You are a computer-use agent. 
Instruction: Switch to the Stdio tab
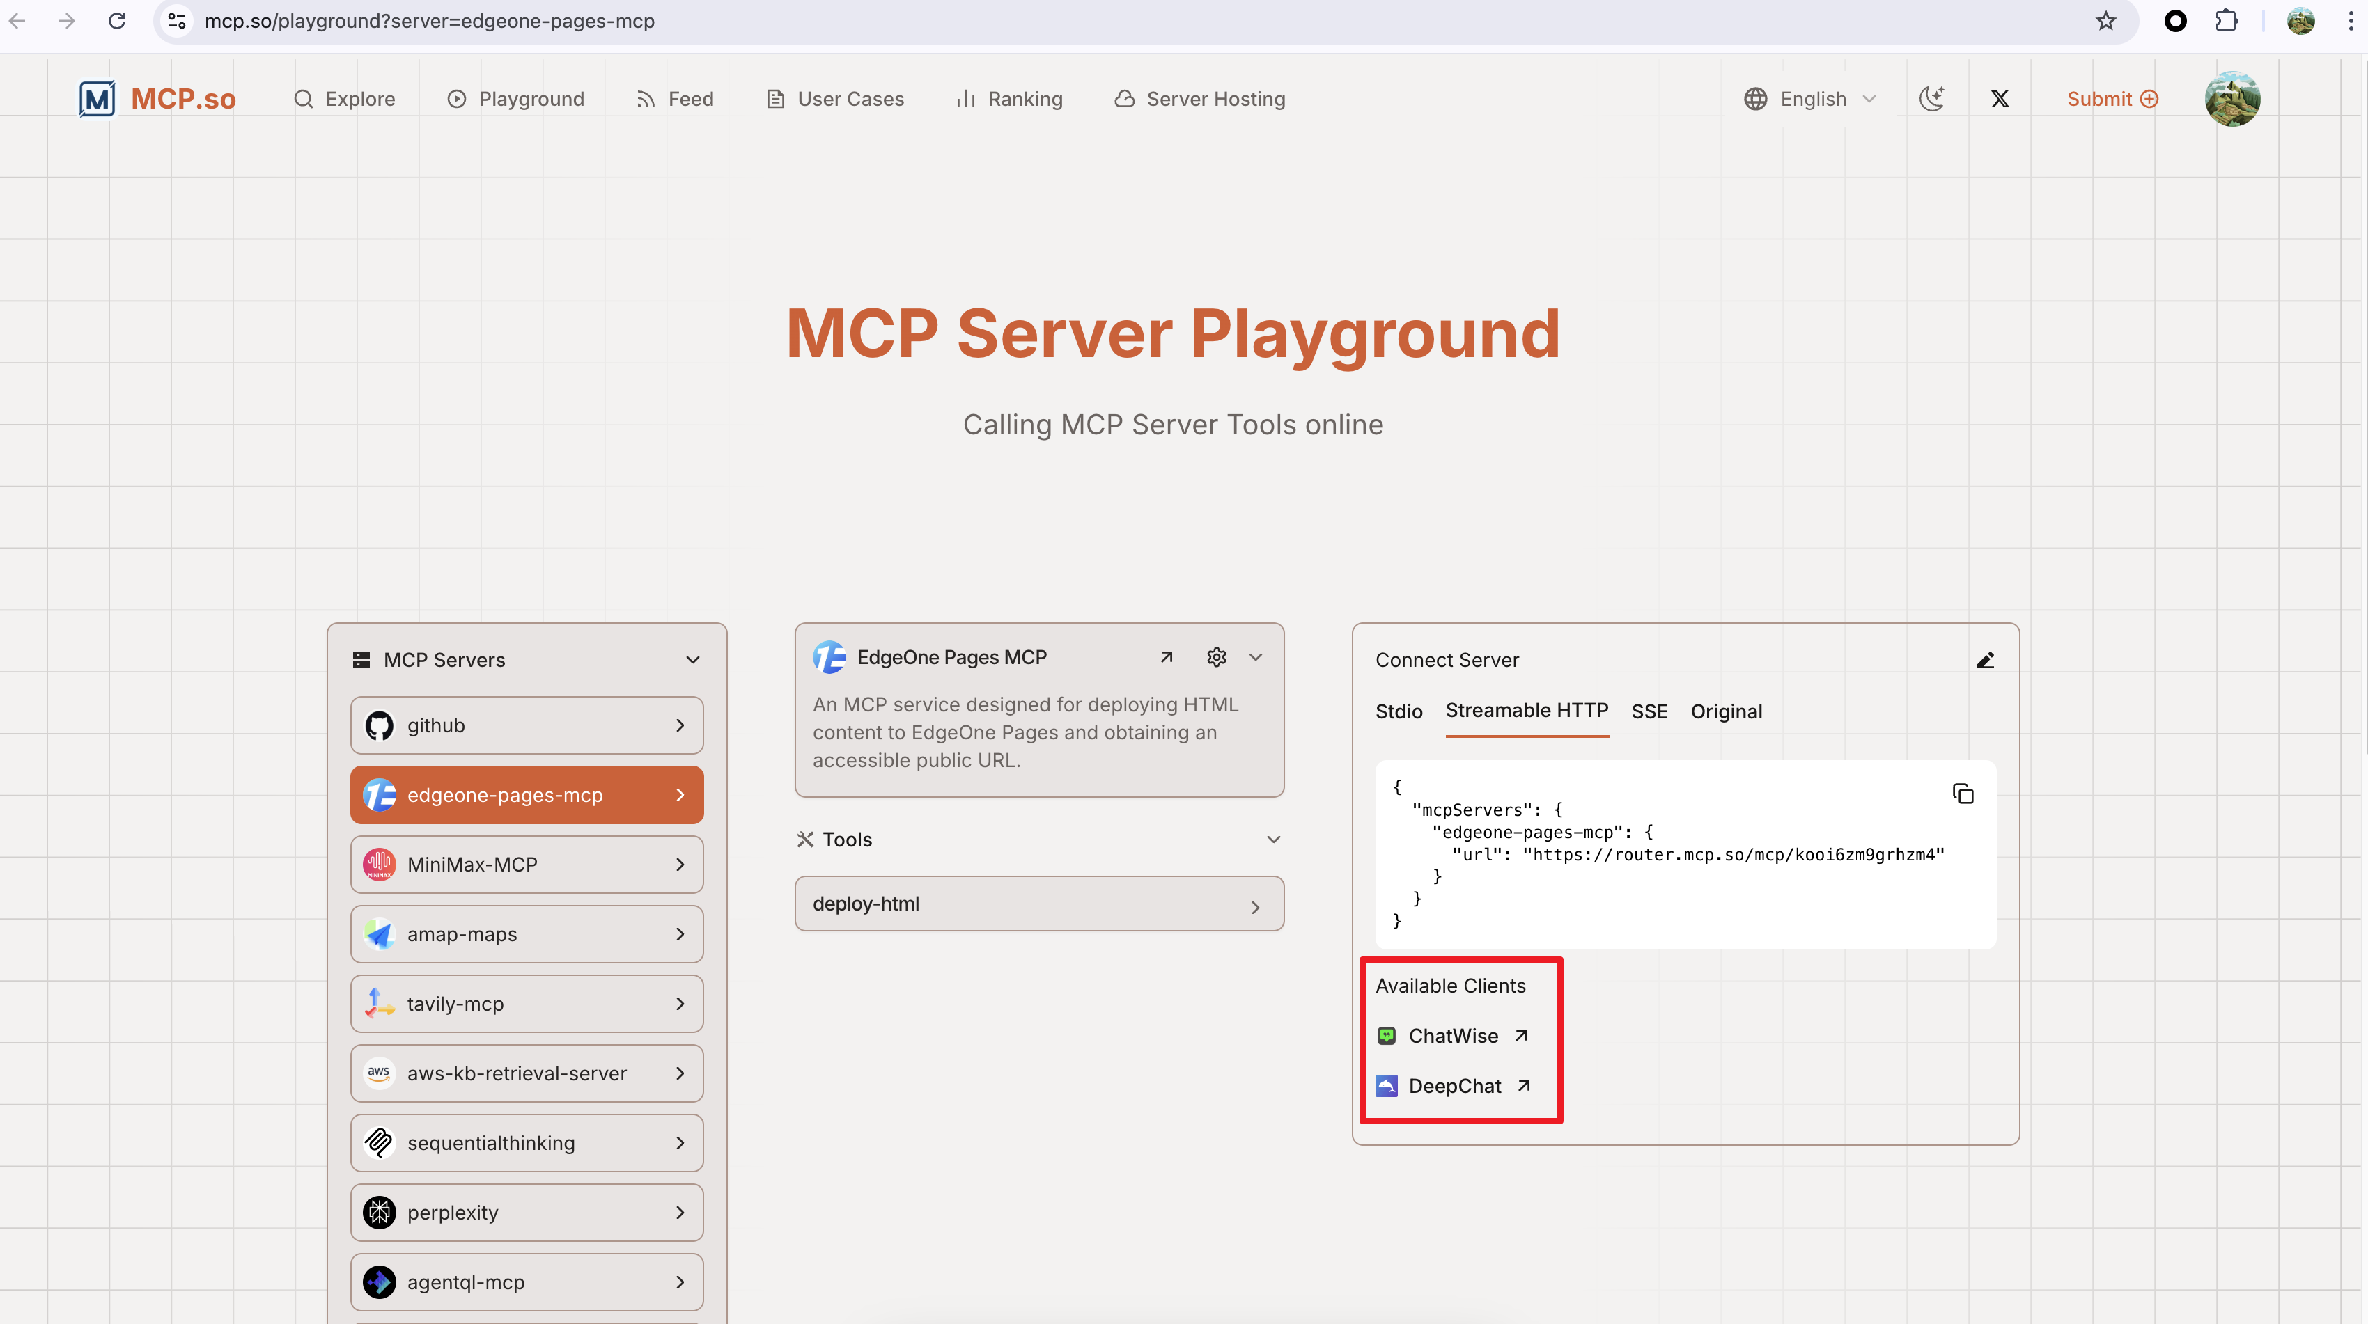pyautogui.click(x=1399, y=711)
